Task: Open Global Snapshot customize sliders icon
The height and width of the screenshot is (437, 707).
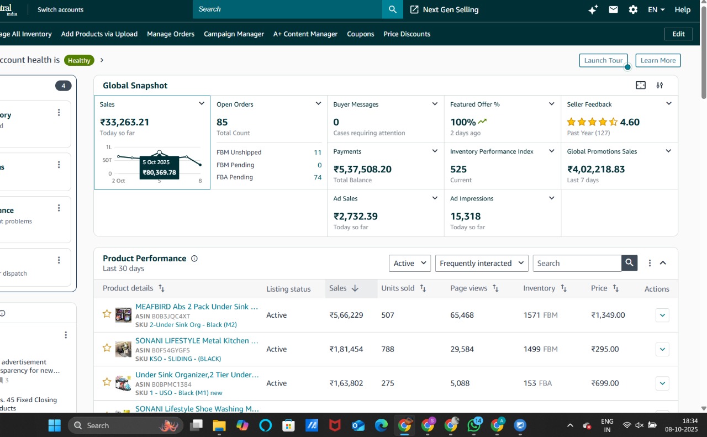Action: (659, 85)
